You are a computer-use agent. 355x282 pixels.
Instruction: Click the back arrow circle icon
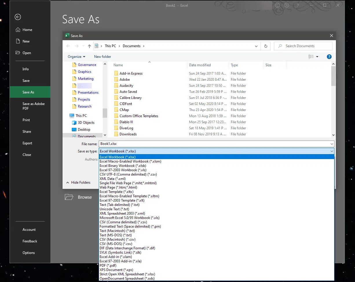18,17
